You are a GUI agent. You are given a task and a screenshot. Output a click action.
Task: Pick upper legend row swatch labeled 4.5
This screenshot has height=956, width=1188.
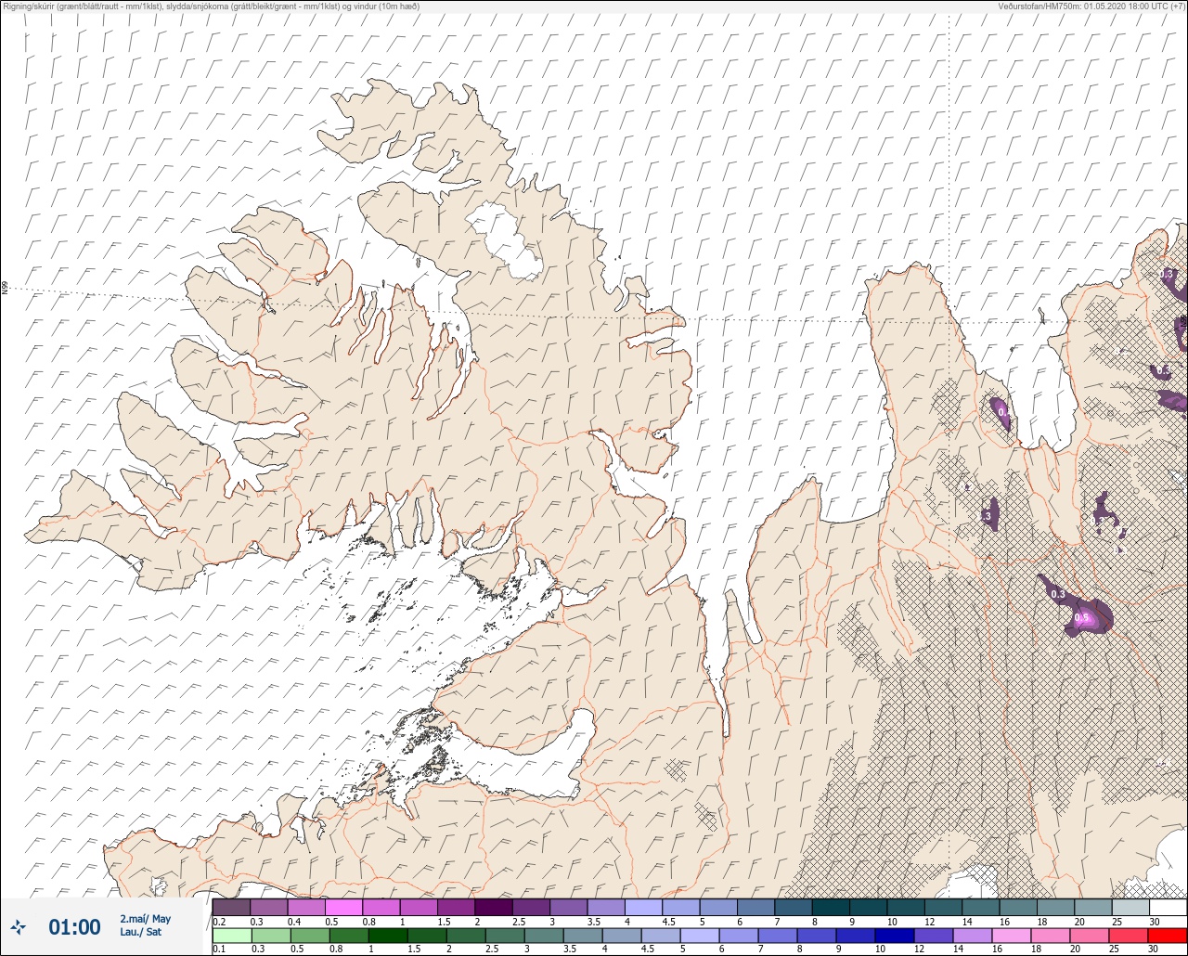tap(680, 907)
